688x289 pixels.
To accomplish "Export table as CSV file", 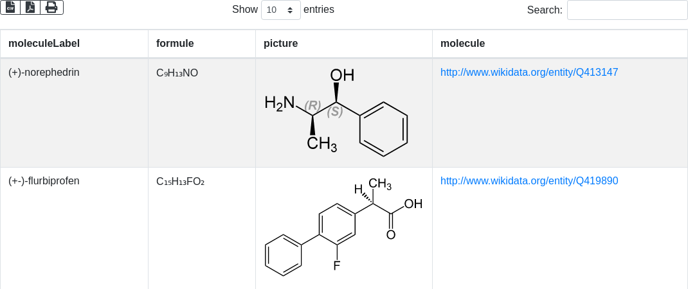I will click(x=10, y=7).
